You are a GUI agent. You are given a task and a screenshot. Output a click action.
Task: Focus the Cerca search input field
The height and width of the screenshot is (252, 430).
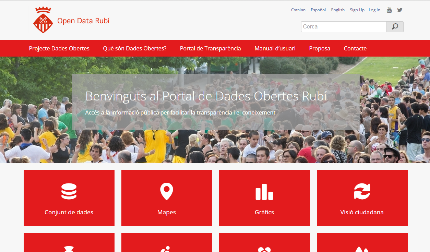pyautogui.click(x=344, y=27)
